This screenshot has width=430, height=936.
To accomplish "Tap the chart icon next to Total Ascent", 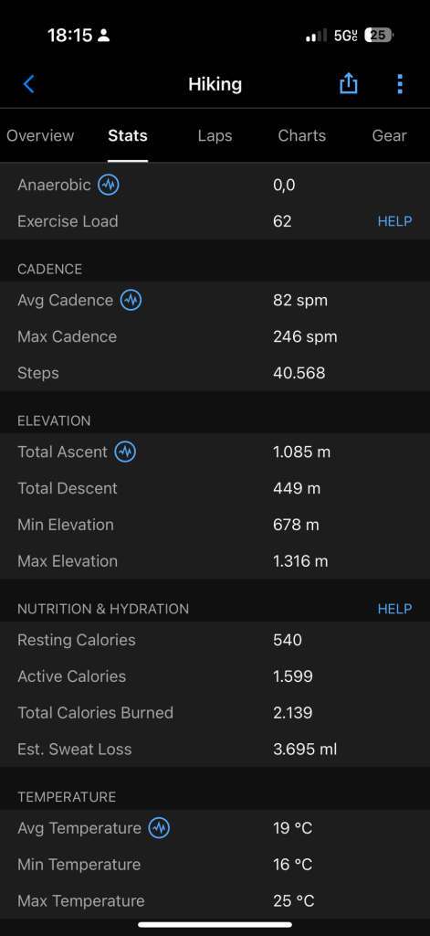I will click(x=125, y=452).
